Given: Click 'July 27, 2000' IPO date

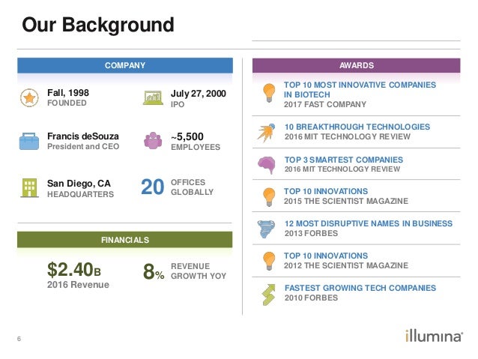Looking at the screenshot, I should [198, 94].
